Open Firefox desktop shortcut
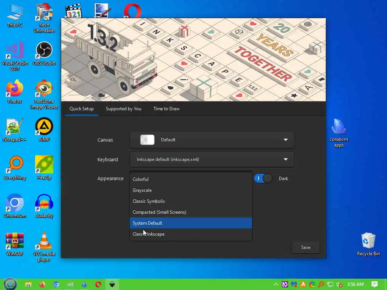Screen dimensions: 387x290 [x=15, y=91]
